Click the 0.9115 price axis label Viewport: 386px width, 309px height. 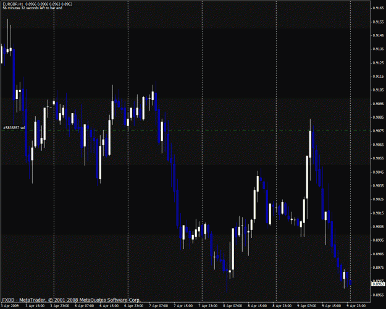click(x=378, y=77)
